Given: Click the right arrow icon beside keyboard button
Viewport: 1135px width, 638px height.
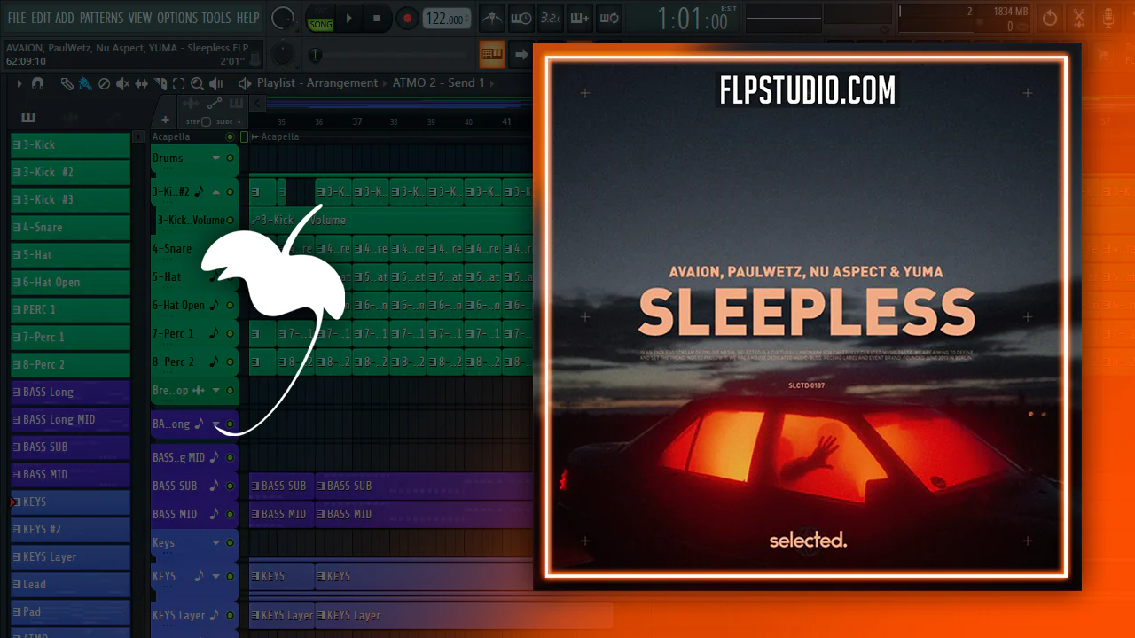Looking at the screenshot, I should tap(521, 54).
